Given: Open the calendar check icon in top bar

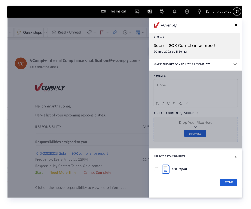Looking at the screenshot, I should pyautogui.click(x=162, y=12).
